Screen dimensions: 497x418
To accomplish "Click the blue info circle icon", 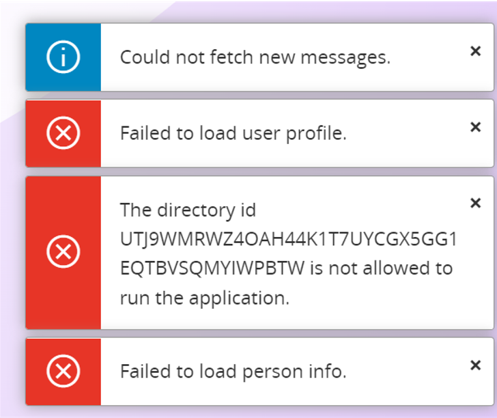I will (63, 57).
